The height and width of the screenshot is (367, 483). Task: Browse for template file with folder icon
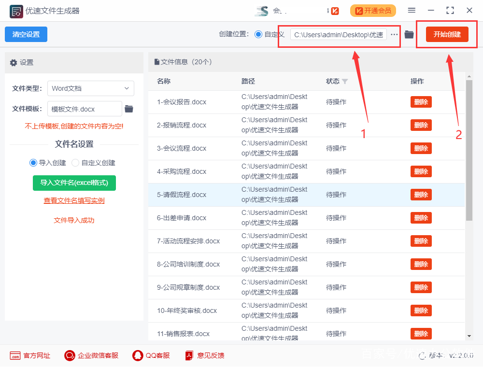click(129, 109)
